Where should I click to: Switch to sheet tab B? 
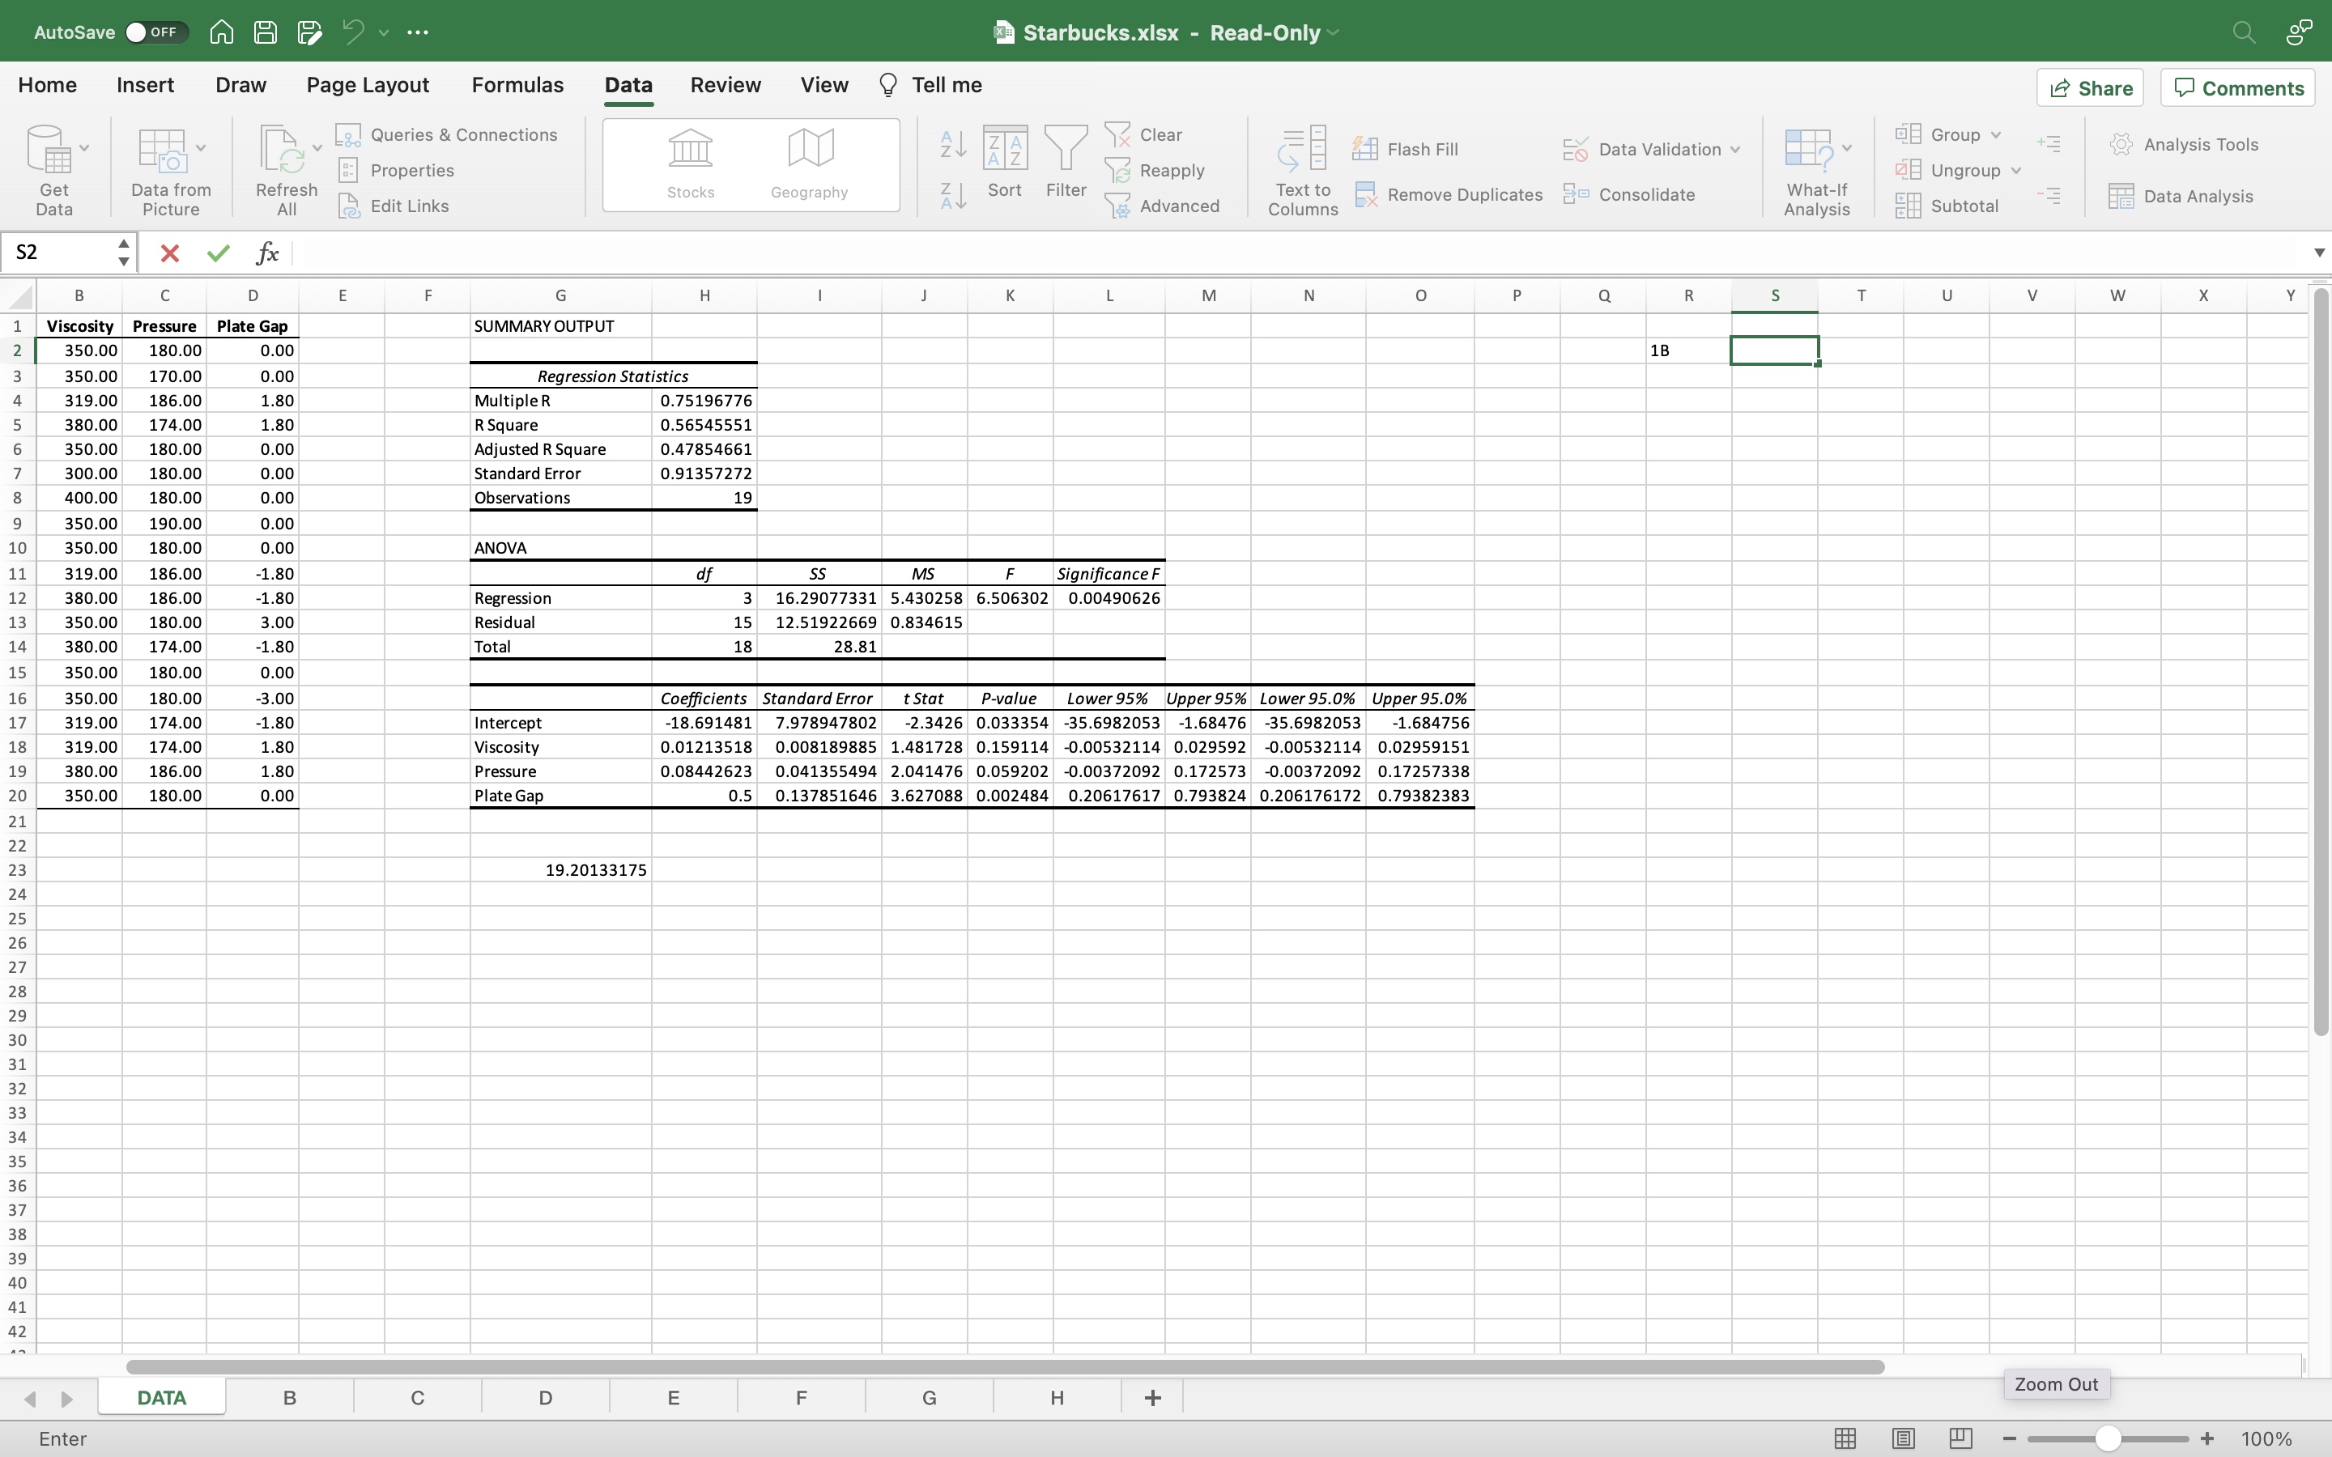tap(288, 1397)
